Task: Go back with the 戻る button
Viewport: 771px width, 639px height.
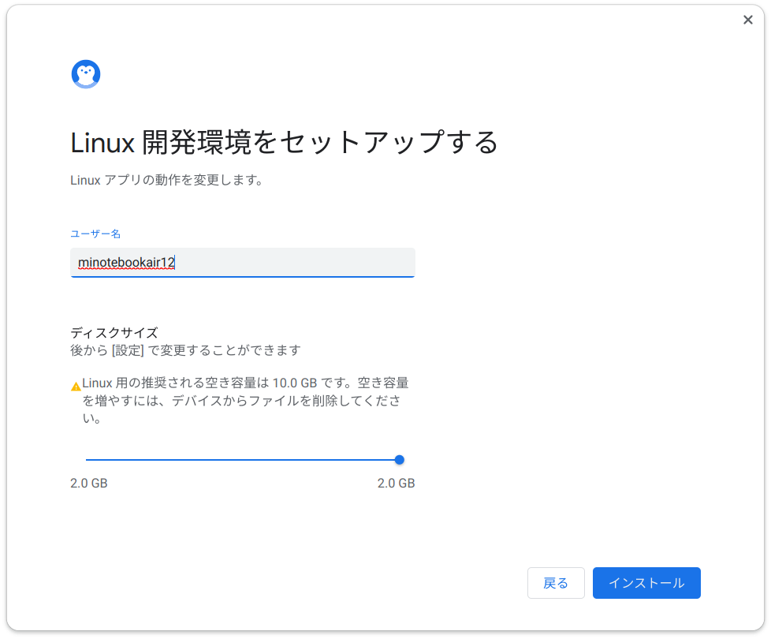Action: click(x=556, y=583)
